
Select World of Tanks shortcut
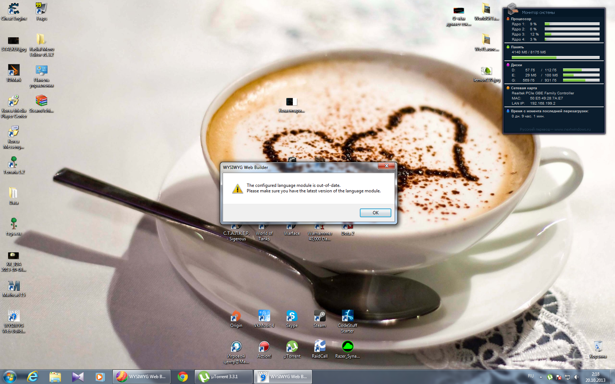click(264, 233)
